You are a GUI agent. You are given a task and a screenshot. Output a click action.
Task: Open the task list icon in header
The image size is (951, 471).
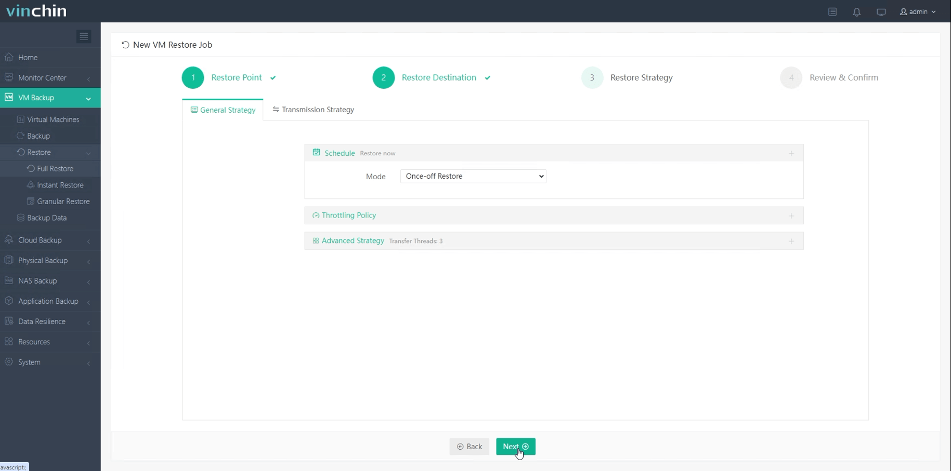tap(832, 12)
